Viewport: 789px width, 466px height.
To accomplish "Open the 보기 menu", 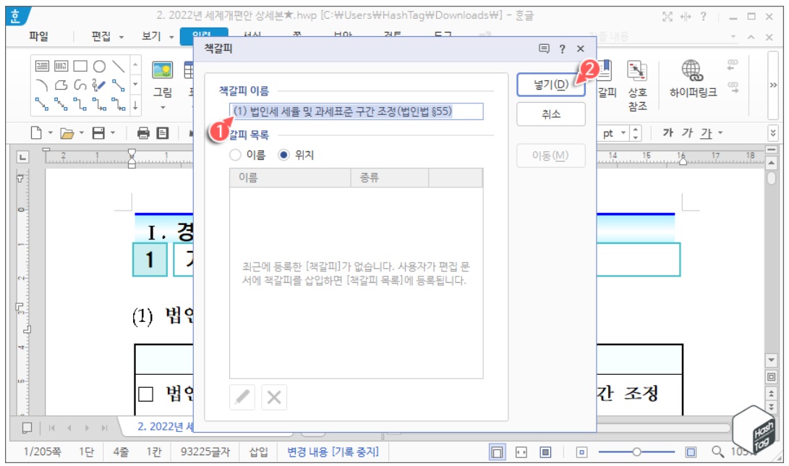I will 151,36.
